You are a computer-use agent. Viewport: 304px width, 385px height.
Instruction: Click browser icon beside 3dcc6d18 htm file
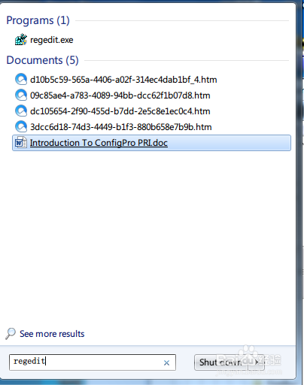[x=21, y=127]
